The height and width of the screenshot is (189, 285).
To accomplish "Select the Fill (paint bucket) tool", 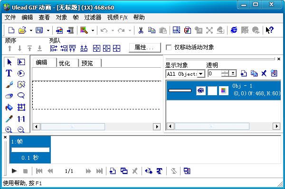I will click(x=9, y=107).
